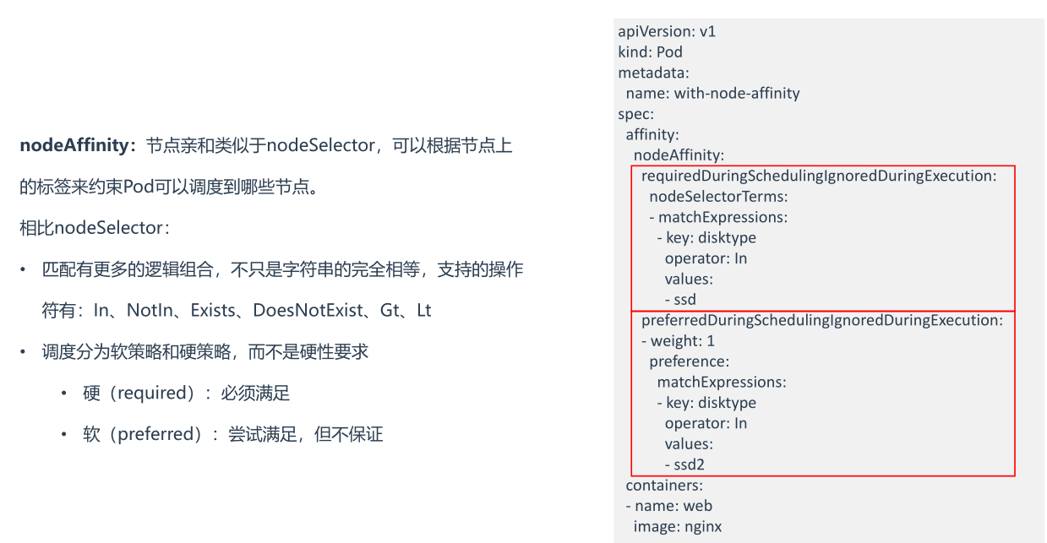Click the image: nginx line
1047x543 pixels.
678,526
